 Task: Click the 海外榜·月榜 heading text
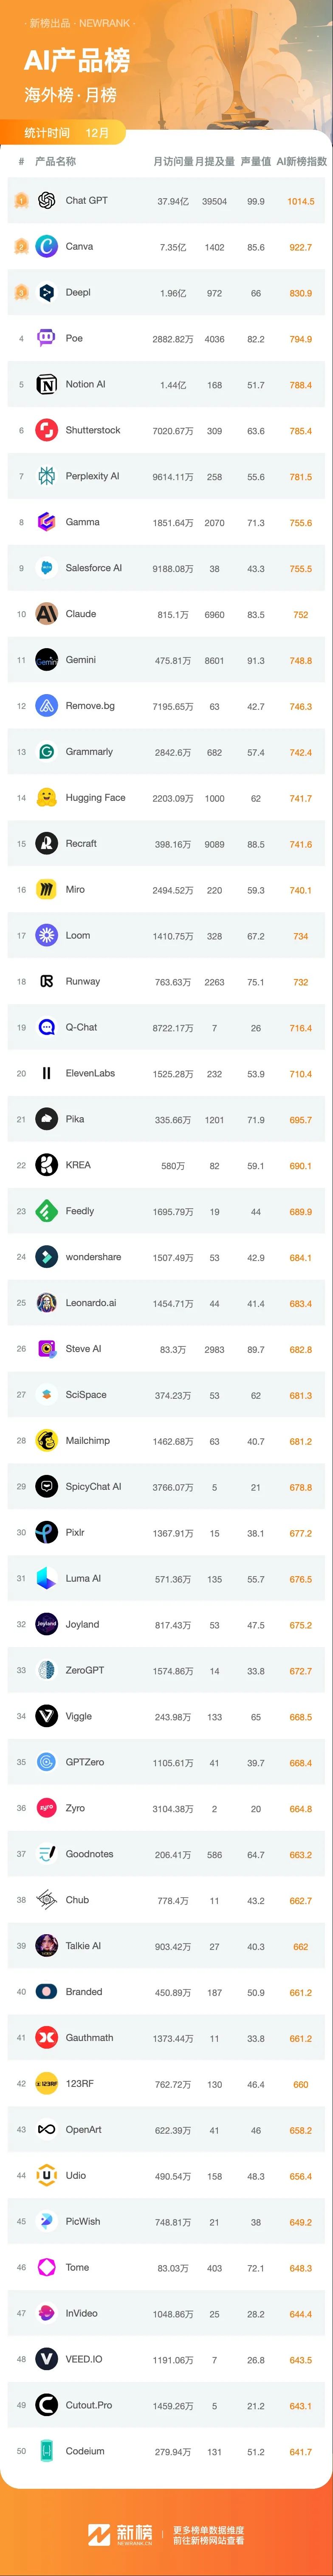[x=71, y=95]
